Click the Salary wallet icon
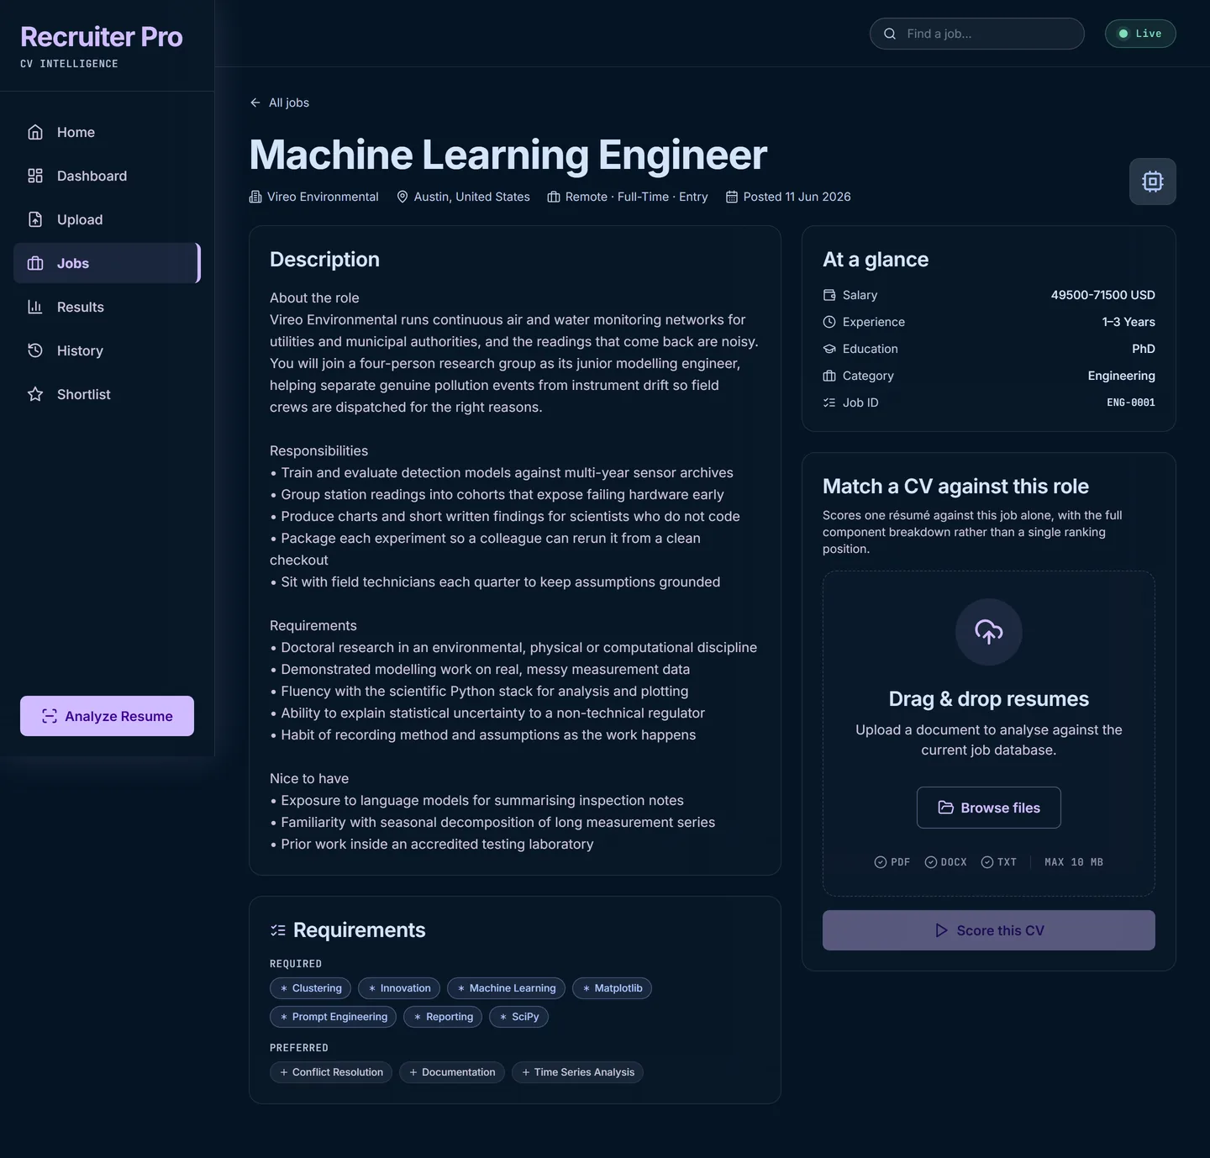 pos(829,295)
